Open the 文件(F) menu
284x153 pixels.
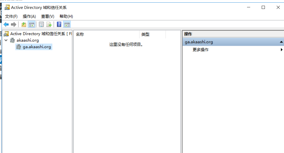11,16
